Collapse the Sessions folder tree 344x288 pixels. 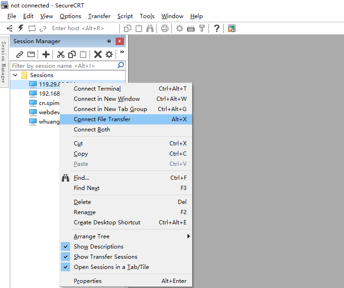pos(15,75)
